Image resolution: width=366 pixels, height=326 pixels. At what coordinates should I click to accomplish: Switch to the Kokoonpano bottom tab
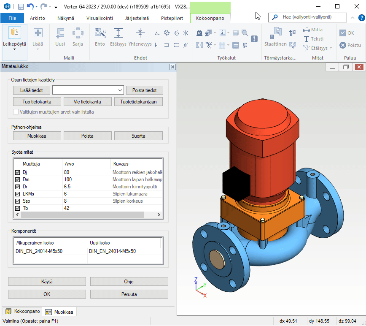23,312
